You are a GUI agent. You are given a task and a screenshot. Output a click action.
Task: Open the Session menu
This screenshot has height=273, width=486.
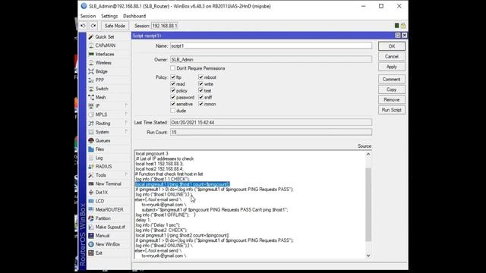pyautogui.click(x=88, y=16)
